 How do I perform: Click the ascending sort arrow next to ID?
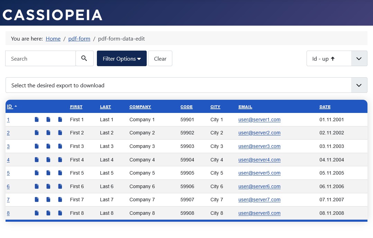pos(15,106)
